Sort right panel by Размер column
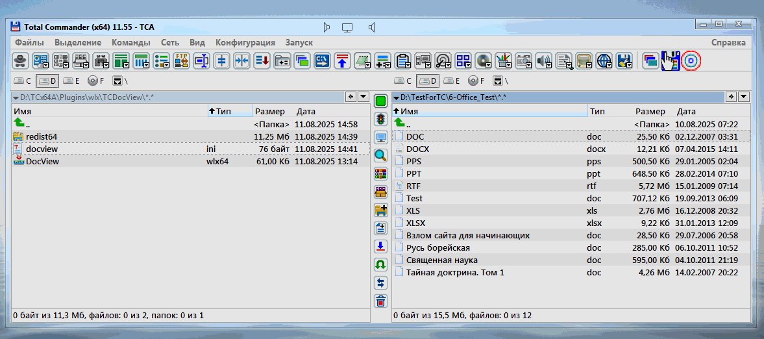764x339 pixels. [650, 111]
